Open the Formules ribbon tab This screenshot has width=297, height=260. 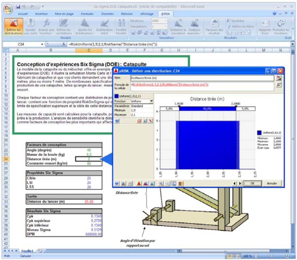tap(87, 14)
